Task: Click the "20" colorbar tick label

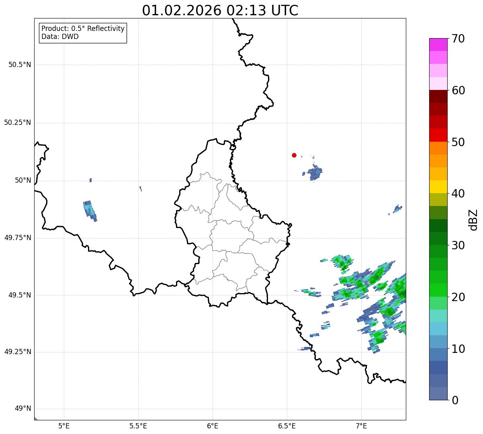Action: (x=458, y=297)
